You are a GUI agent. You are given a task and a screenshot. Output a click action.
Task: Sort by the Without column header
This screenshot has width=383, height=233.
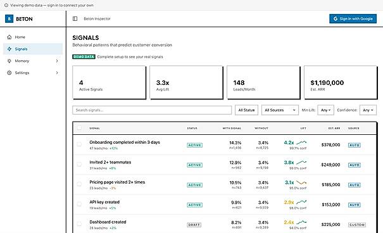point(261,129)
